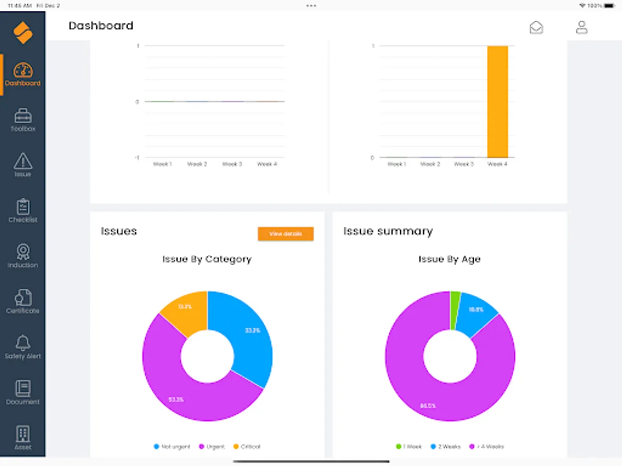Tap the battery indicator in status bar
The height and width of the screenshot is (466, 622).
[609, 6]
